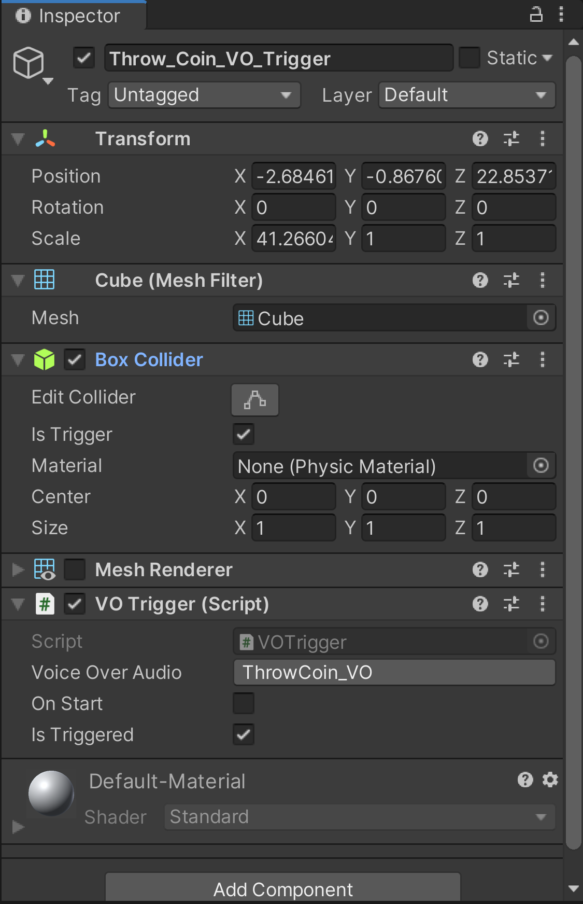Disable the Is Trigger checkbox
The height and width of the screenshot is (904, 583).
244,434
